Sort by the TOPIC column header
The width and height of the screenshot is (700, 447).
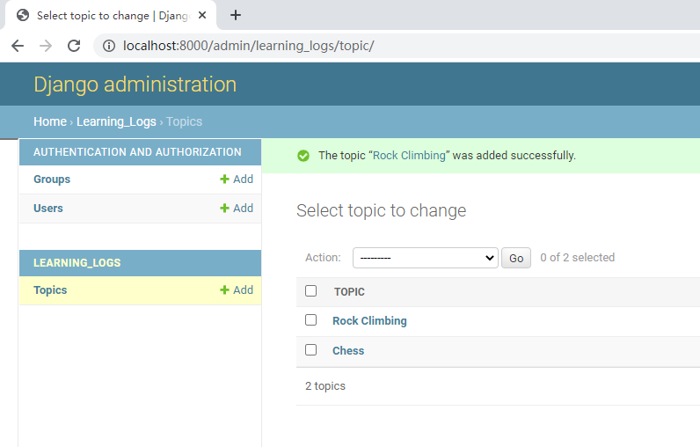point(349,292)
